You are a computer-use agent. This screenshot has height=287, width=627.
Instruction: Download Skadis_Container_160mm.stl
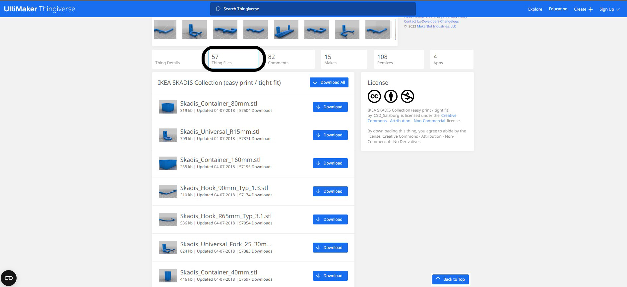click(x=330, y=163)
